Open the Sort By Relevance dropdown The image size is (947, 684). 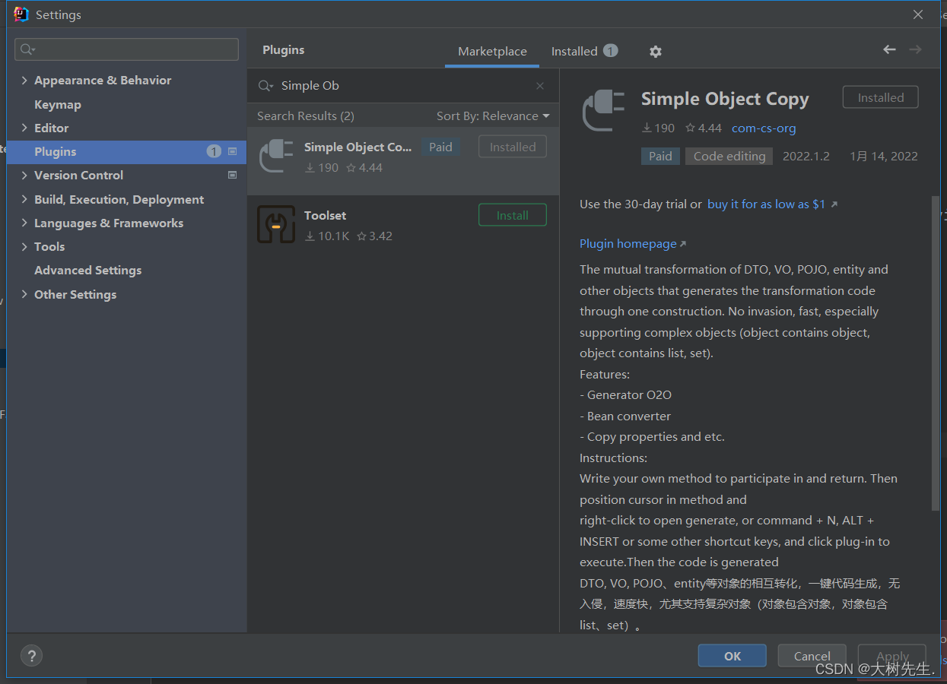pos(492,116)
